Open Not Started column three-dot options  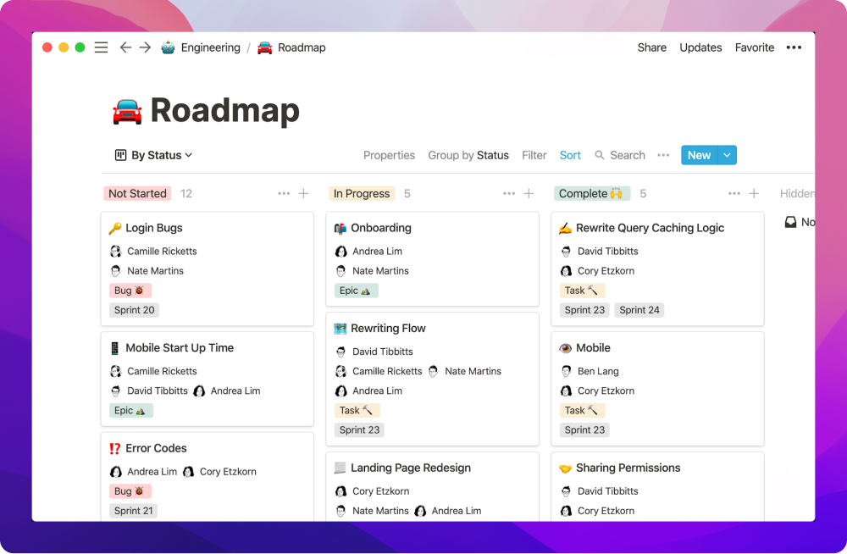point(284,193)
